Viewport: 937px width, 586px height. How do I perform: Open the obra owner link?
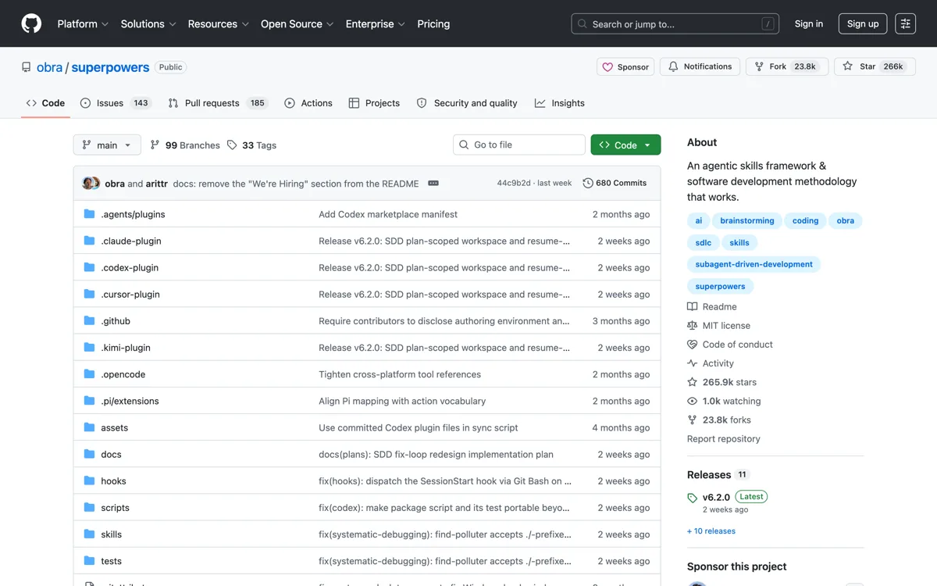click(49, 67)
